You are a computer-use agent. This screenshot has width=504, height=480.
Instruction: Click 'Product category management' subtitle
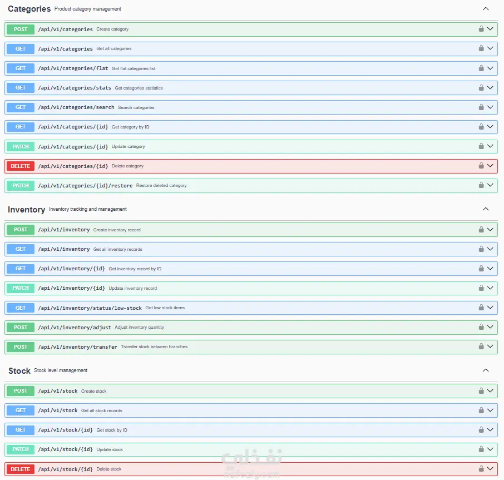tap(88, 9)
